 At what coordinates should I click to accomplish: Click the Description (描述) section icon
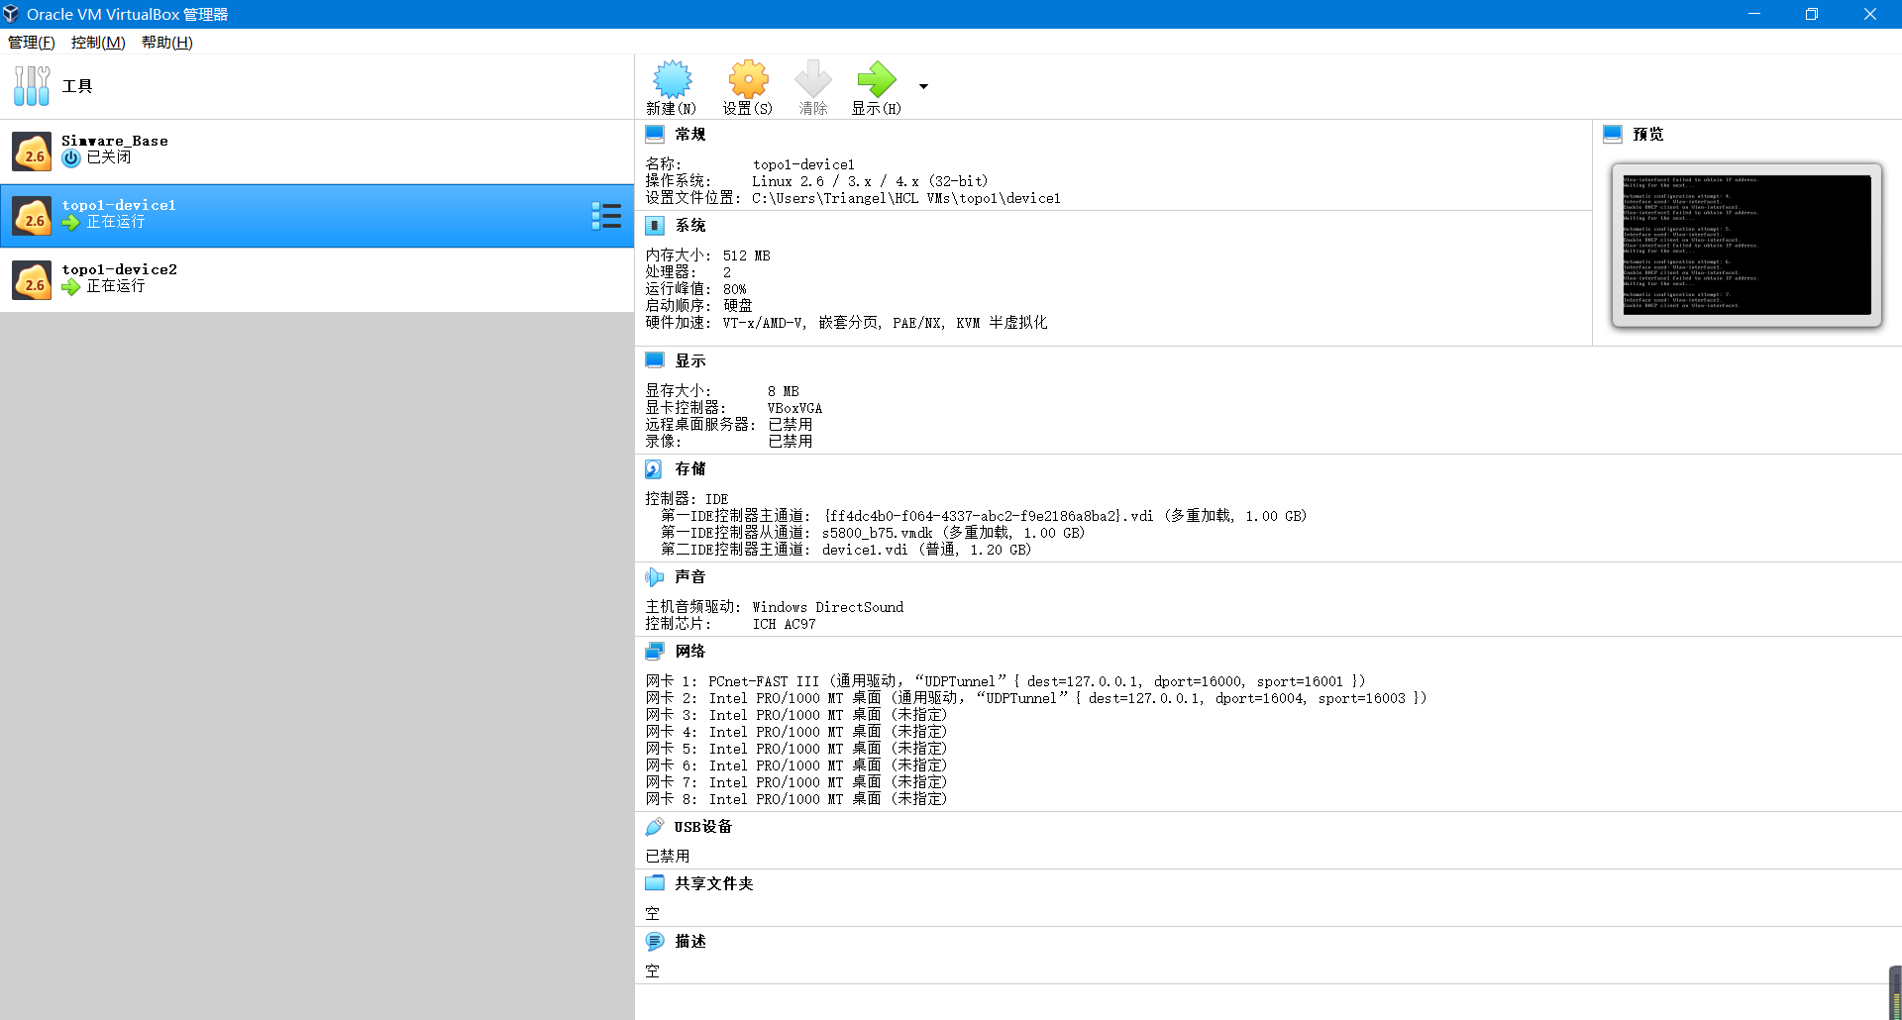tap(655, 941)
